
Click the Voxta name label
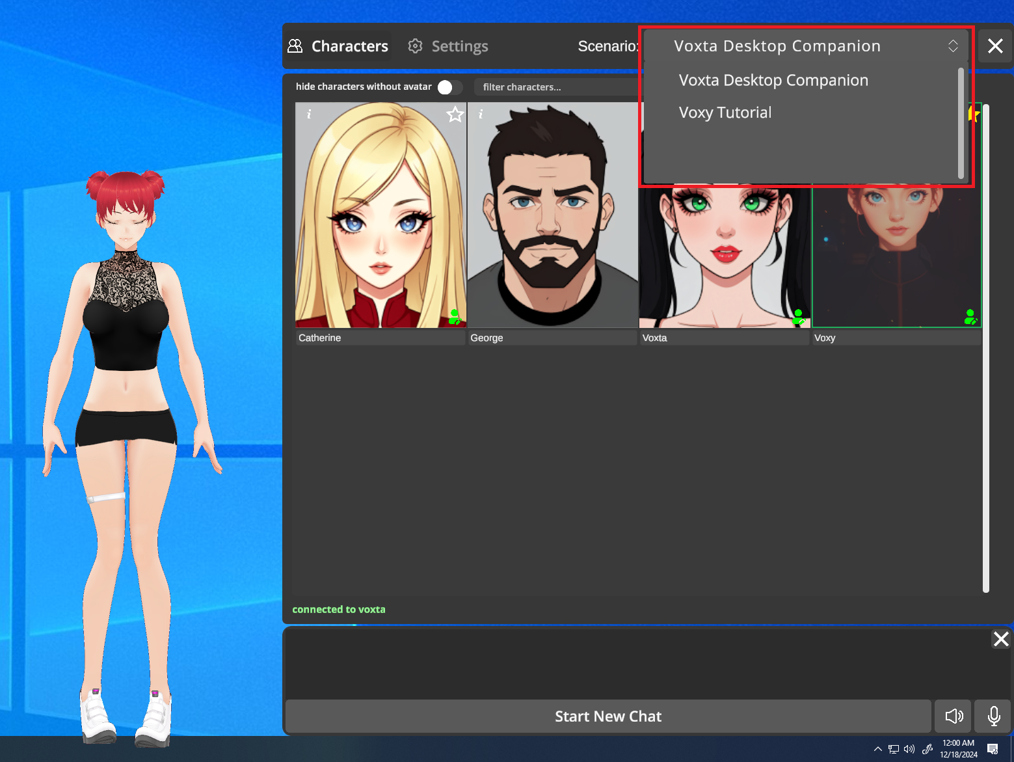725,338
